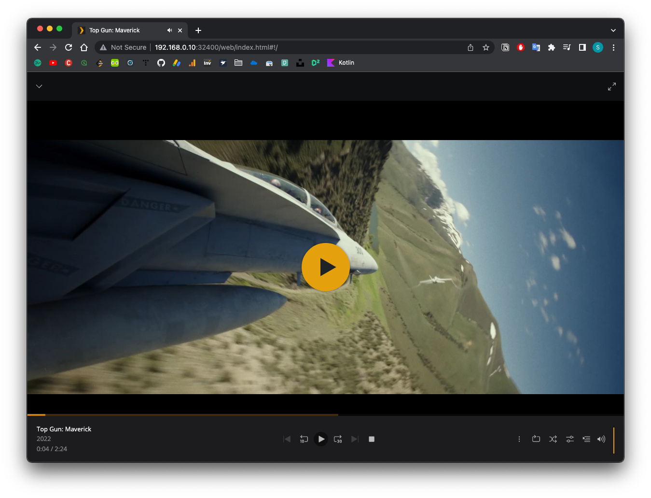Screen dimensions: 651x498
Task: Stop video playback
Action: click(372, 439)
